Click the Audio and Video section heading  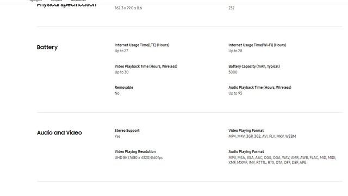click(x=59, y=133)
